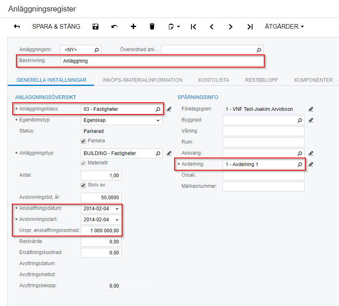339x306 pixels.
Task: Toggle the Skriv av checkbox
Action: point(84,185)
